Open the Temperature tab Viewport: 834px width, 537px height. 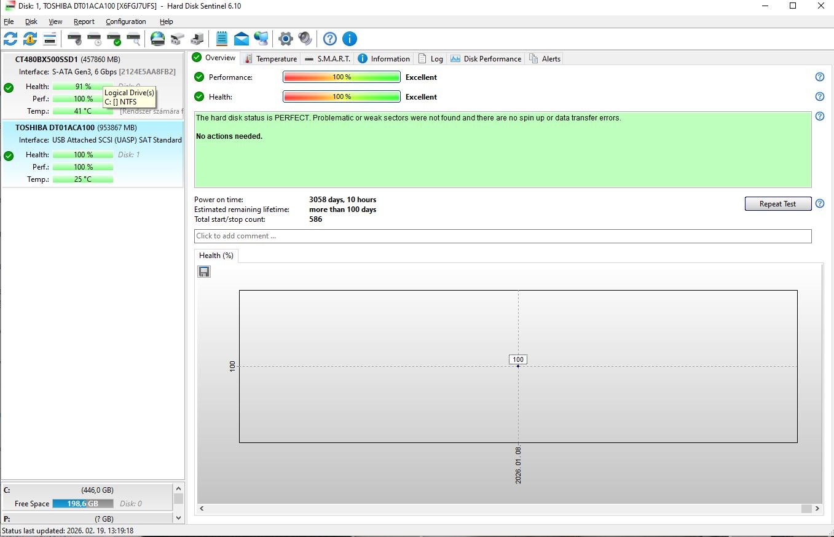pos(270,58)
